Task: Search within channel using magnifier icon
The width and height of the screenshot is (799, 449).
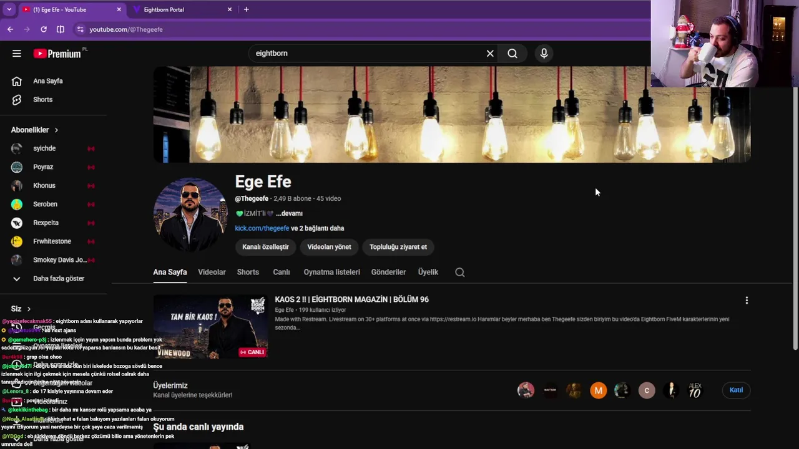Action: click(460, 273)
